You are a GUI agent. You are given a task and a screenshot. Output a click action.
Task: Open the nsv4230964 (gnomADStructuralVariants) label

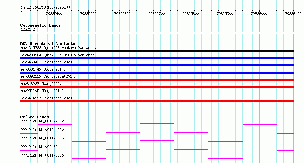58,55
